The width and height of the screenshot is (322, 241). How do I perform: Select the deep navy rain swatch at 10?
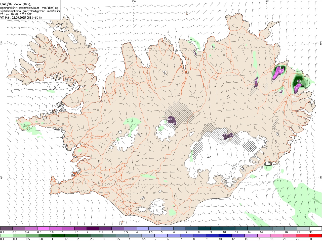click(x=225, y=235)
